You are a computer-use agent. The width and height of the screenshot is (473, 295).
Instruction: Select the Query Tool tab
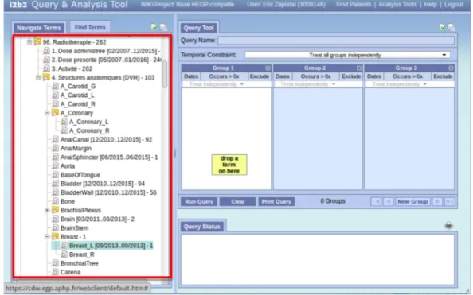(x=199, y=28)
